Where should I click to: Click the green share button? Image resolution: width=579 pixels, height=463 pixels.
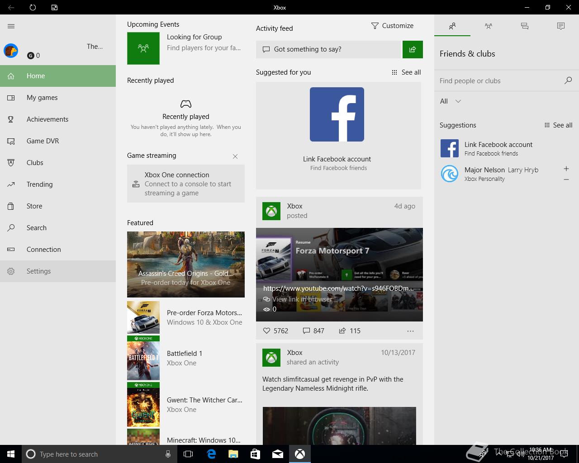point(413,49)
